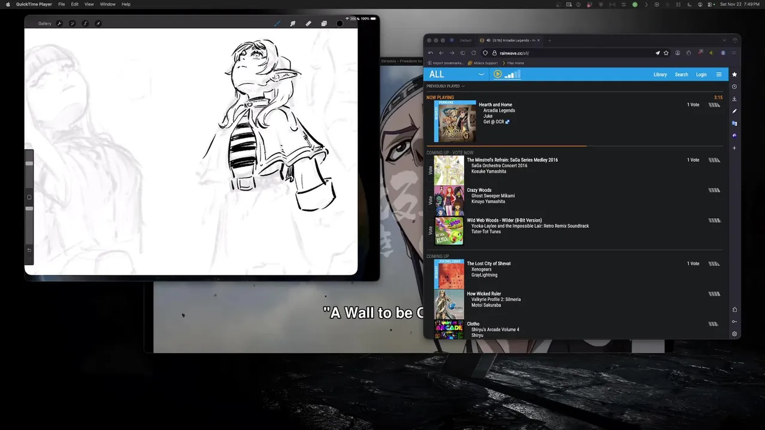This screenshot has height=430, width=765.
Task: Open Rainwave Search
Action: [x=681, y=75]
